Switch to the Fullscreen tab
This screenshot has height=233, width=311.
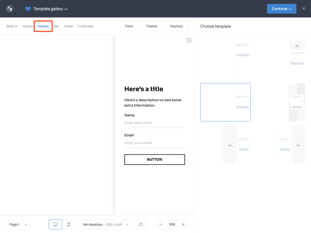(86, 26)
